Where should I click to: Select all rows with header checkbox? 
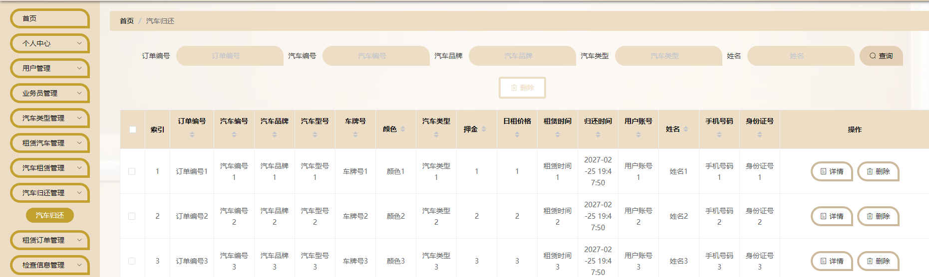point(132,130)
